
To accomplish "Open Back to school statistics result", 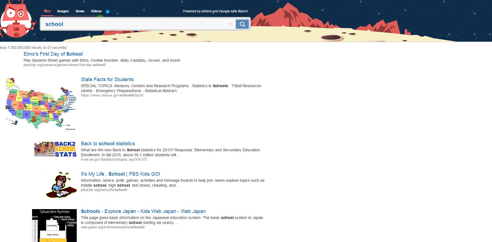I will tap(108, 144).
